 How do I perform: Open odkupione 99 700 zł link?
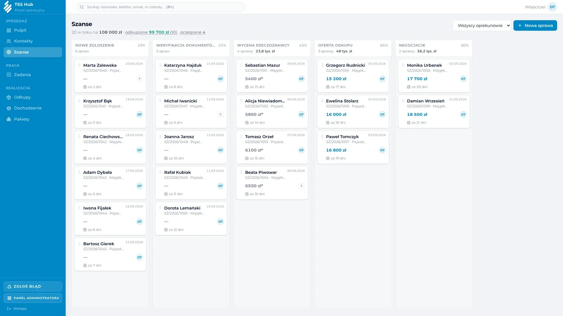(151, 32)
